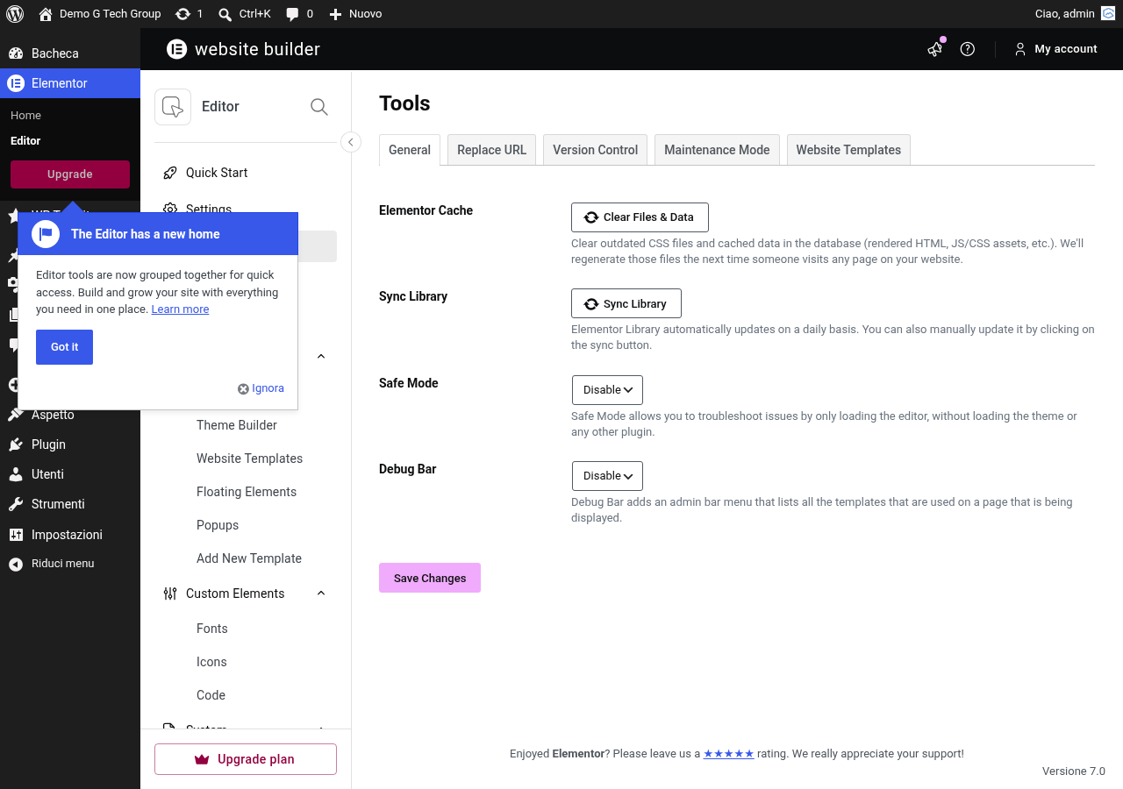Choose Add New Template
The height and width of the screenshot is (789, 1123).
pyautogui.click(x=249, y=558)
